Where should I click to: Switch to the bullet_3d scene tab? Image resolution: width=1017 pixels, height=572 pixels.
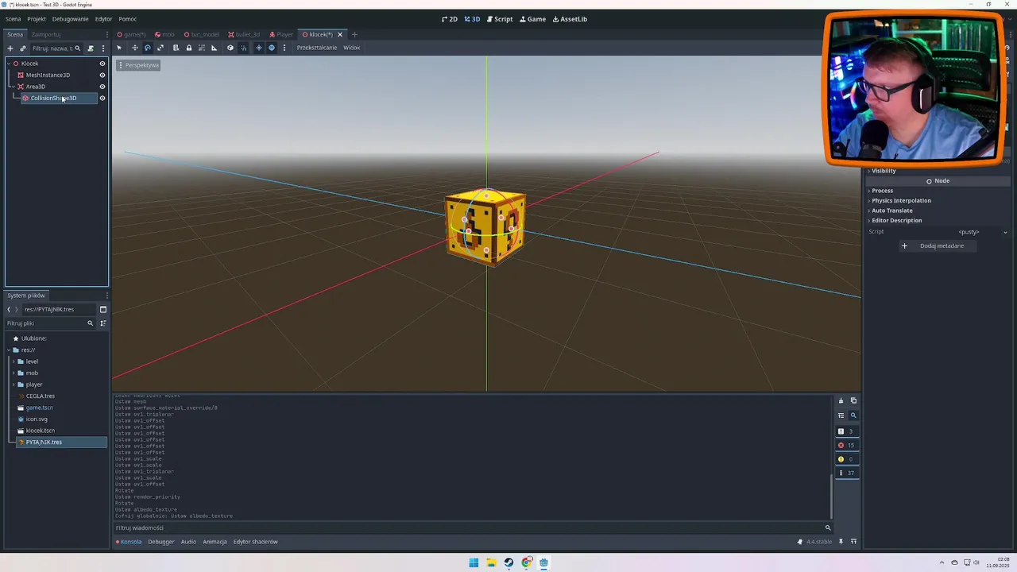pos(245,34)
